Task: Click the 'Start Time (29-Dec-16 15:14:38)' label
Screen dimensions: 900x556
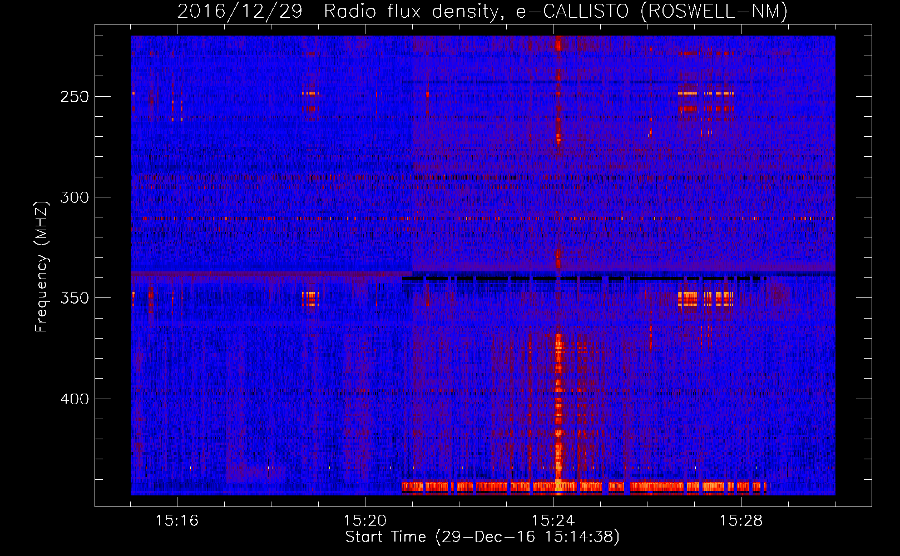Action: pos(482,537)
